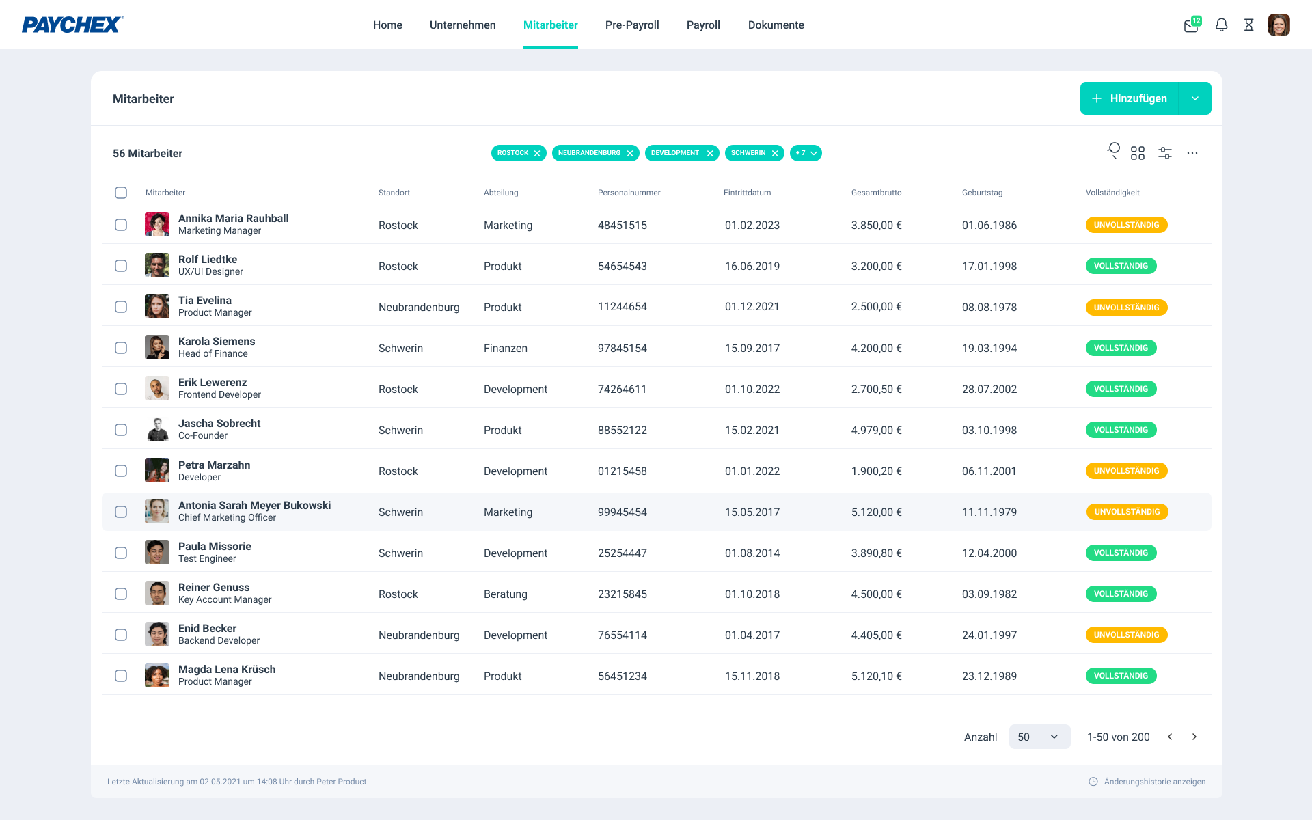Image resolution: width=1312 pixels, height=820 pixels.
Task: Open the Pre-Payroll tab
Action: click(x=632, y=25)
